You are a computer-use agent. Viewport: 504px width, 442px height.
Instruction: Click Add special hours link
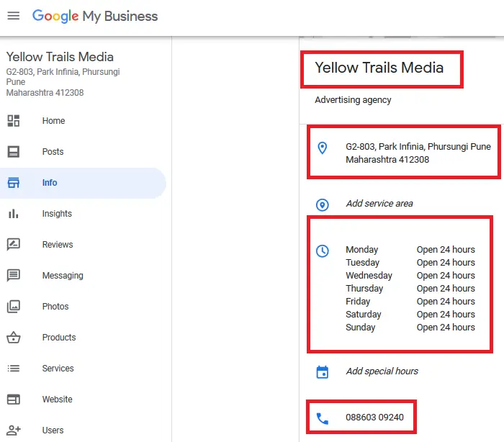(382, 371)
